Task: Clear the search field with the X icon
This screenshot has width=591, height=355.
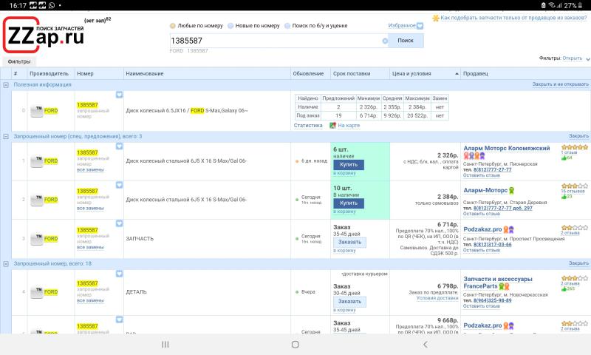Action: (385, 41)
